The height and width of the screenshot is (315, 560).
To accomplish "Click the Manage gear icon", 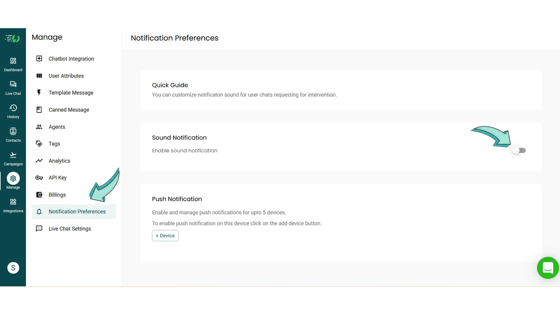I will (13, 178).
